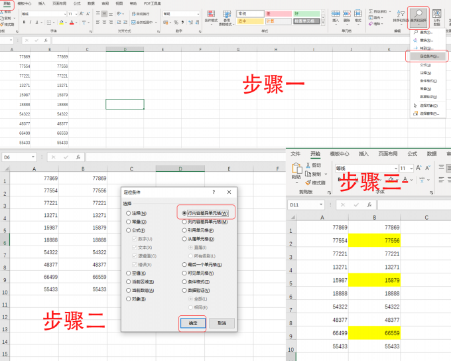Click increase font size A icon in top ribbon
Viewport: 451px width, 361px height.
point(82,14)
